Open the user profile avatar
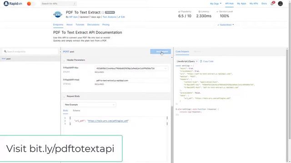The height and width of the screenshot is (163, 291). pos(280,4)
